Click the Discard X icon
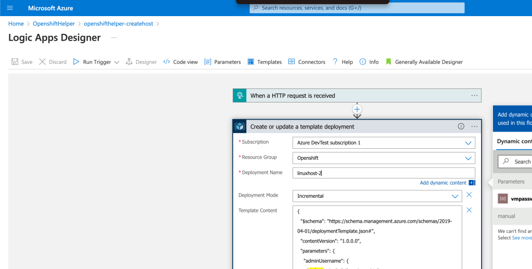This screenshot has height=269, width=532. [x=42, y=62]
